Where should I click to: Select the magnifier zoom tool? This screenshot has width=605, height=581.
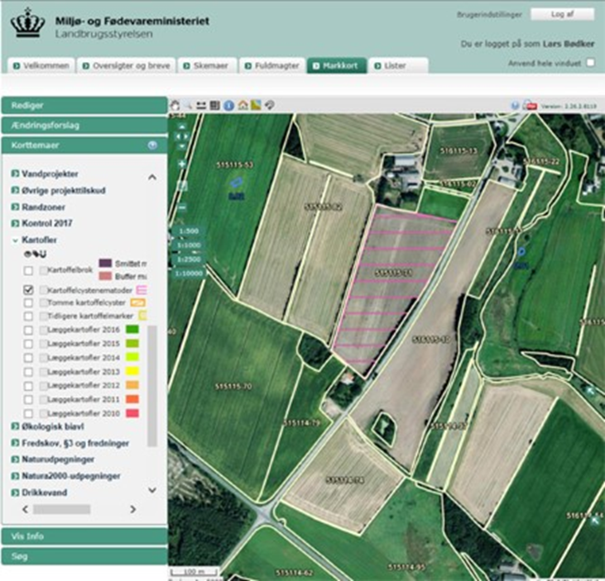point(188,105)
